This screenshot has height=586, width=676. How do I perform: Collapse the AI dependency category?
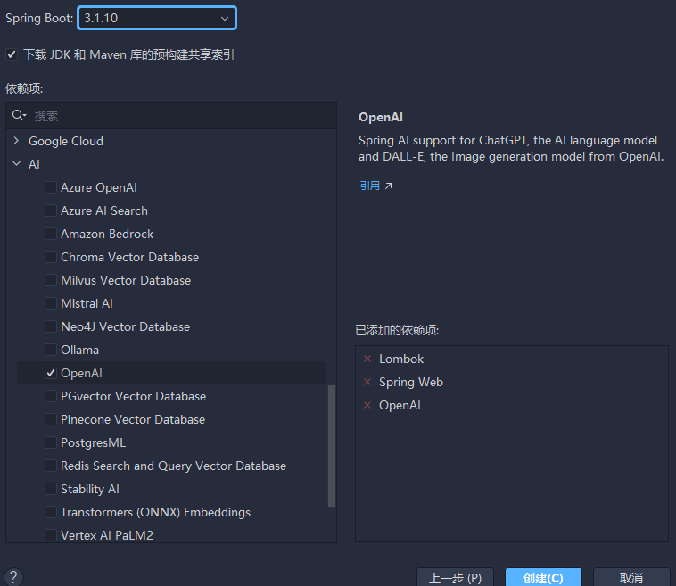pyautogui.click(x=16, y=164)
